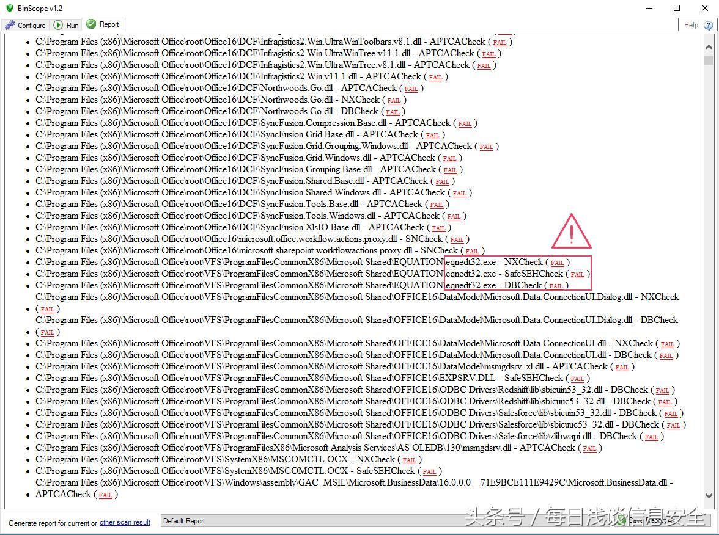The height and width of the screenshot is (535, 719).
Task: Click the vertical scrollbar thumb
Action: click(709, 60)
